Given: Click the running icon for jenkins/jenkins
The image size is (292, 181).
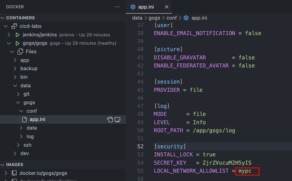Looking at the screenshot, I should [17, 35].
